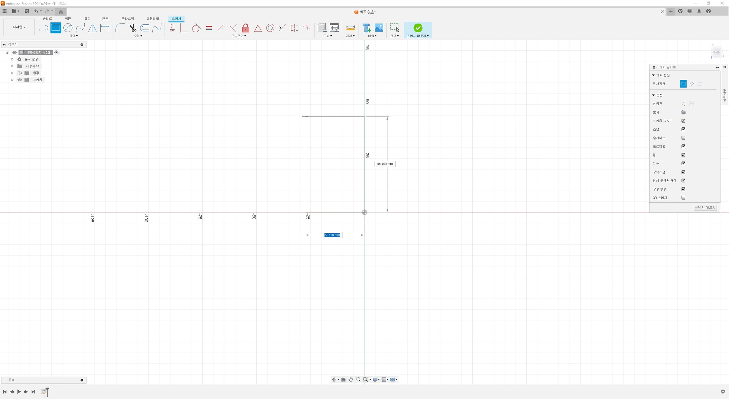
Task: Select the Sketch Dimension tool
Action: click(x=105, y=28)
